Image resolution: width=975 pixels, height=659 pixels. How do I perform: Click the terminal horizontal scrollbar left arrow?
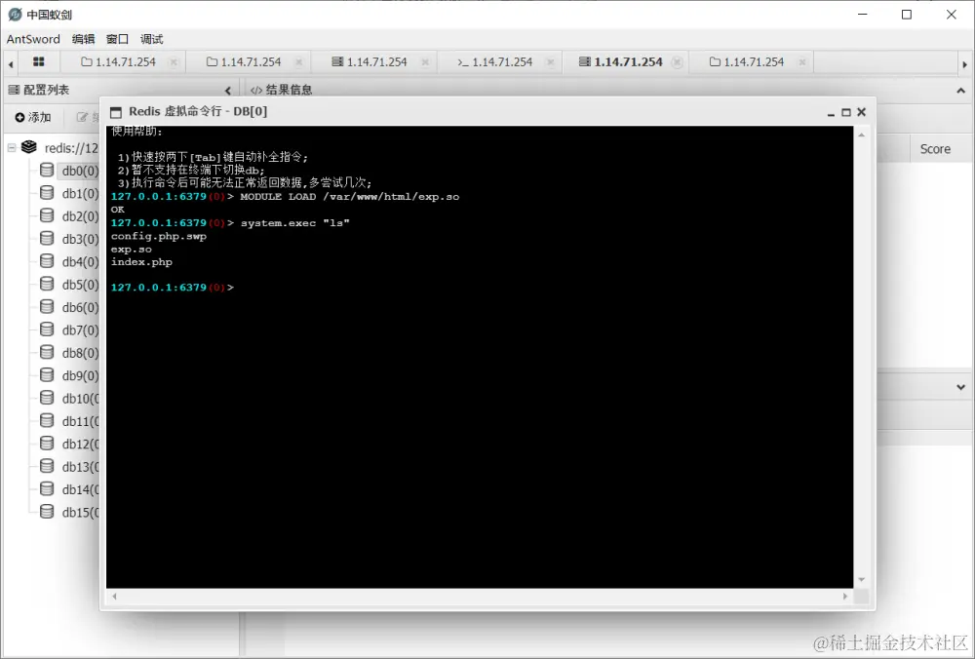click(114, 597)
